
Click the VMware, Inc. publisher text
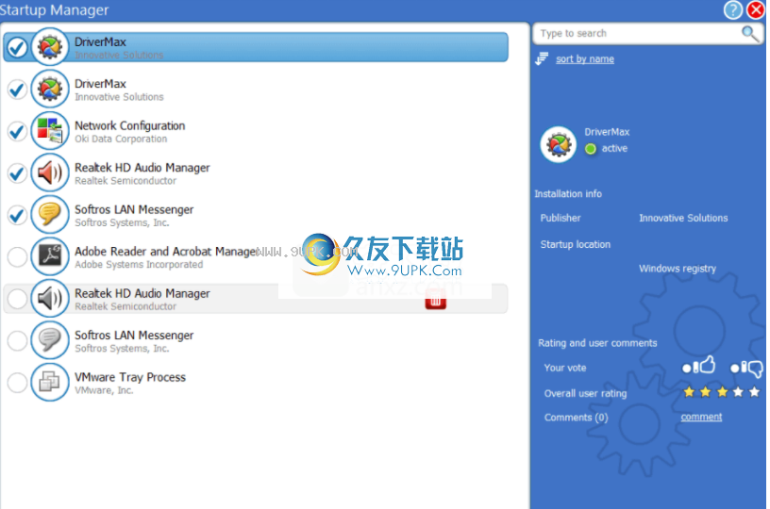click(x=104, y=390)
